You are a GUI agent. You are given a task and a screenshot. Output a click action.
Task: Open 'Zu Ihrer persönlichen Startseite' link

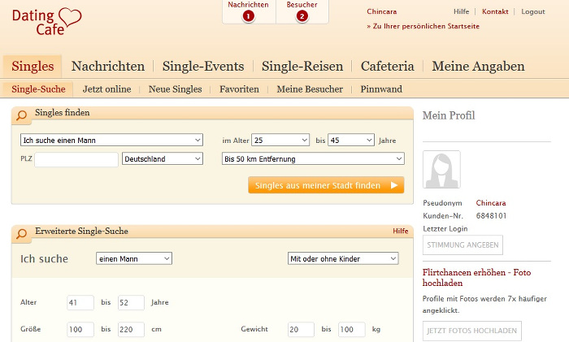[423, 26]
